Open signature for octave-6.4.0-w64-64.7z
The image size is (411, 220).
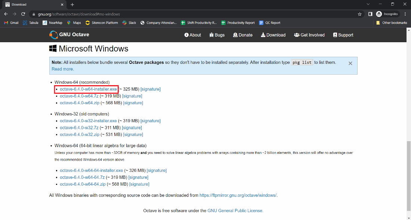pos(138,177)
